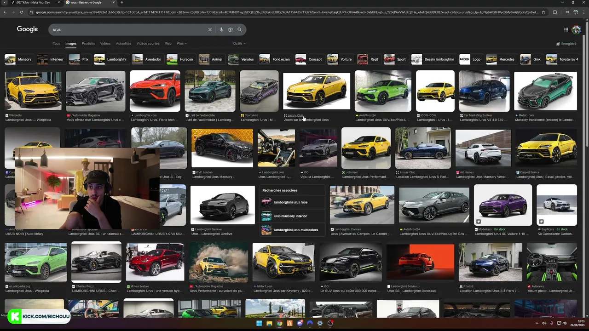The width and height of the screenshot is (589, 331).
Task: Open Windows Start menu
Action: pyautogui.click(x=259, y=324)
